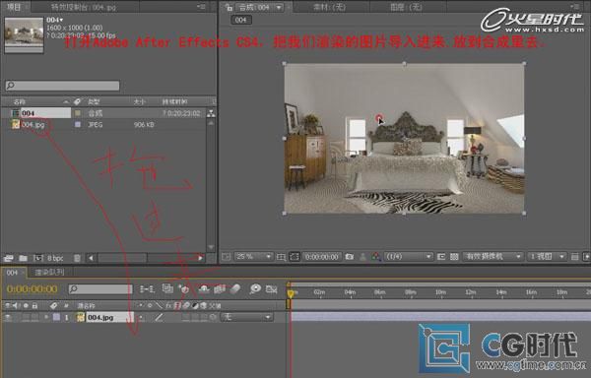Viewport: 591px width, 378px height.
Task: Click the 8 bpc color depth button
Action: tap(55, 258)
